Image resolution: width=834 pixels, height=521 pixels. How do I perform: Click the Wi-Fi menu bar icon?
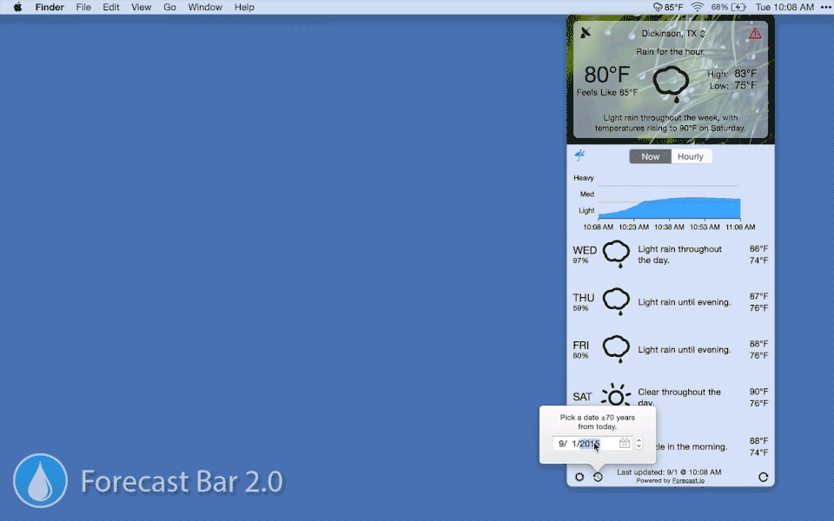pos(697,7)
